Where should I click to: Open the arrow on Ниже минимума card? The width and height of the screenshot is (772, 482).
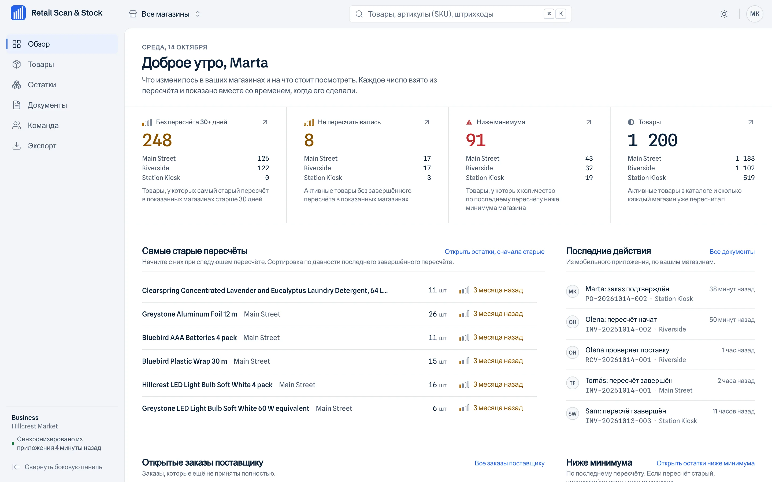pos(589,122)
